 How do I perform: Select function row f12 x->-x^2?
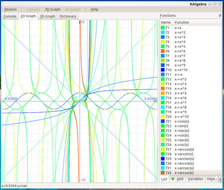(x=191, y=79)
